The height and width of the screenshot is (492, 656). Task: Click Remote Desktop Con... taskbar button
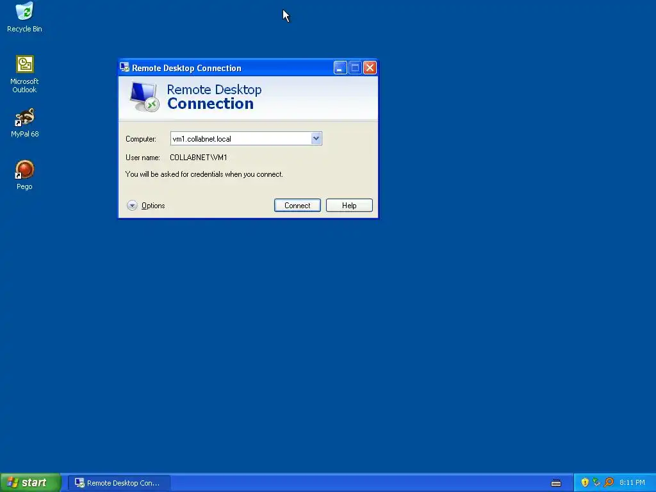click(119, 483)
